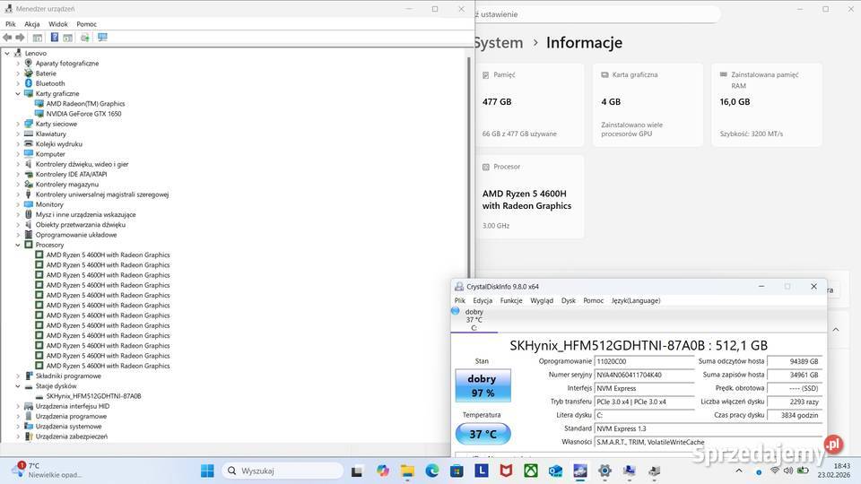The image size is (861, 484).
Task: Collapse the Procesory category
Action: 18,246
